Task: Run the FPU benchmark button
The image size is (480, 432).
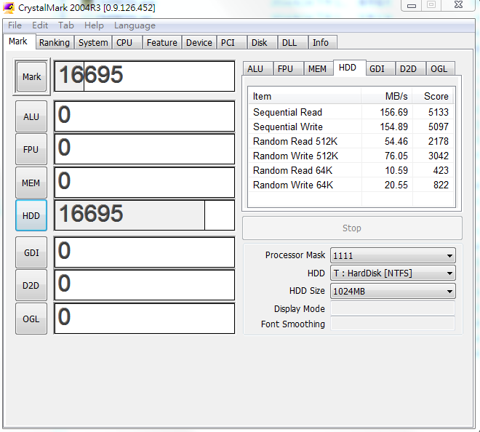Action: click(x=31, y=149)
